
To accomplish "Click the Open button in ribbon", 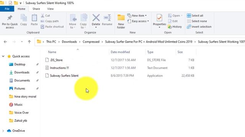I will coord(175,16).
